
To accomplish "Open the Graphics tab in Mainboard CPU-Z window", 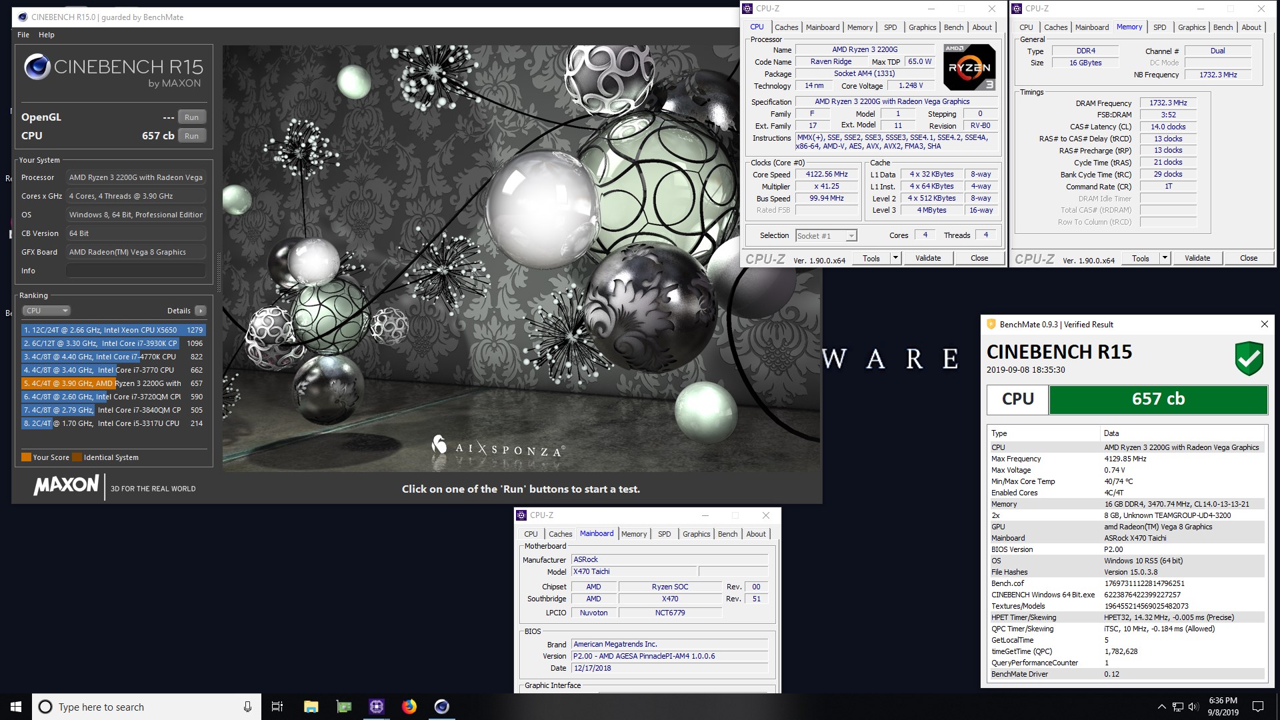I will coord(696,534).
